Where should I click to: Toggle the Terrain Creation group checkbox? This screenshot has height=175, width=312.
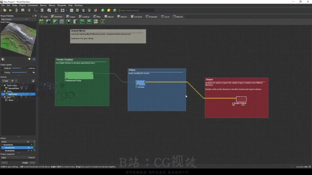(5, 85)
